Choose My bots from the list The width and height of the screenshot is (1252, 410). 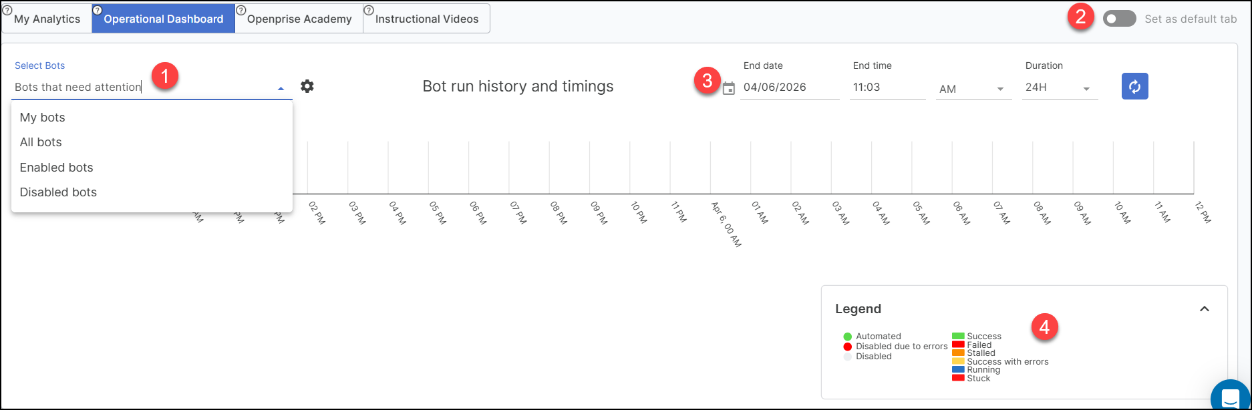point(152,118)
